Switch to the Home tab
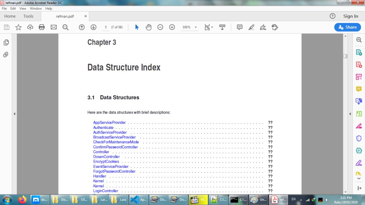The image size is (365, 205). click(x=10, y=16)
